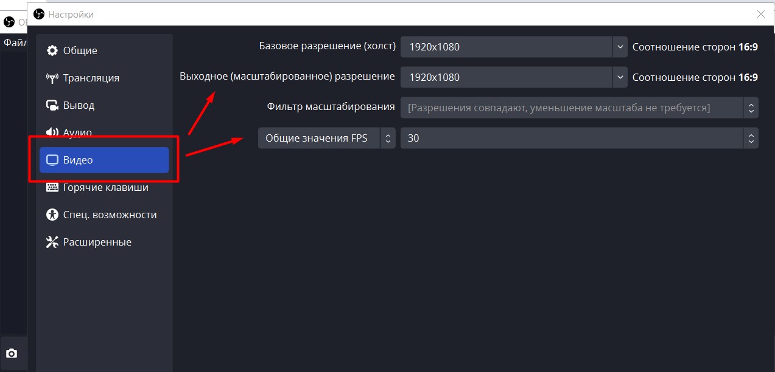
Task: Click the output scaled resolution text field
Action: tap(505, 77)
